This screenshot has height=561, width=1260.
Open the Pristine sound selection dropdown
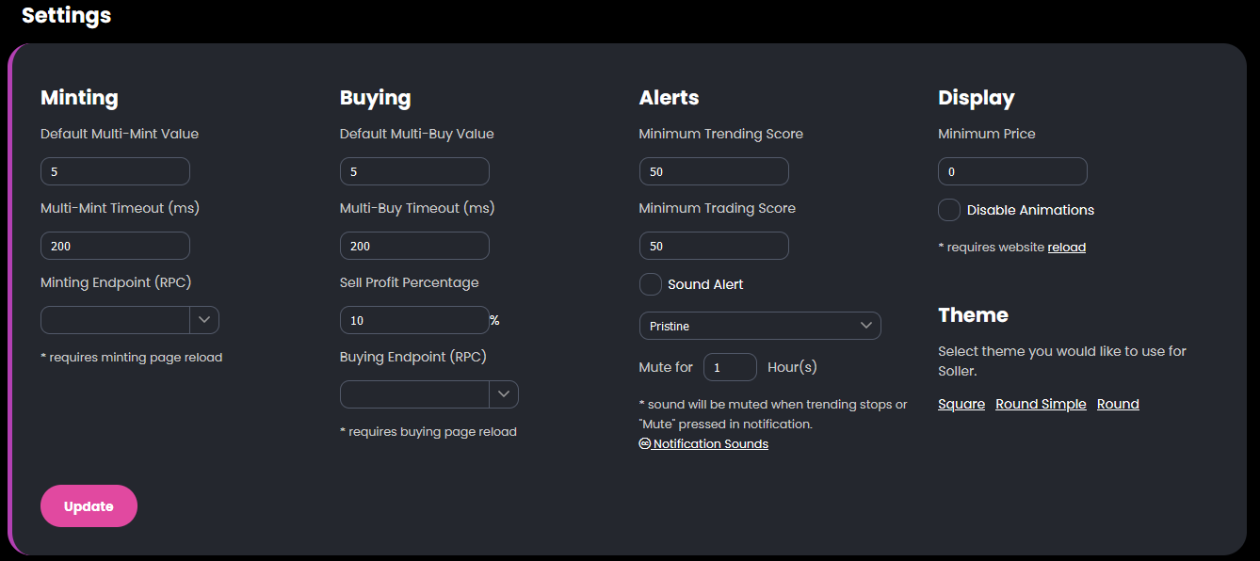click(x=760, y=326)
